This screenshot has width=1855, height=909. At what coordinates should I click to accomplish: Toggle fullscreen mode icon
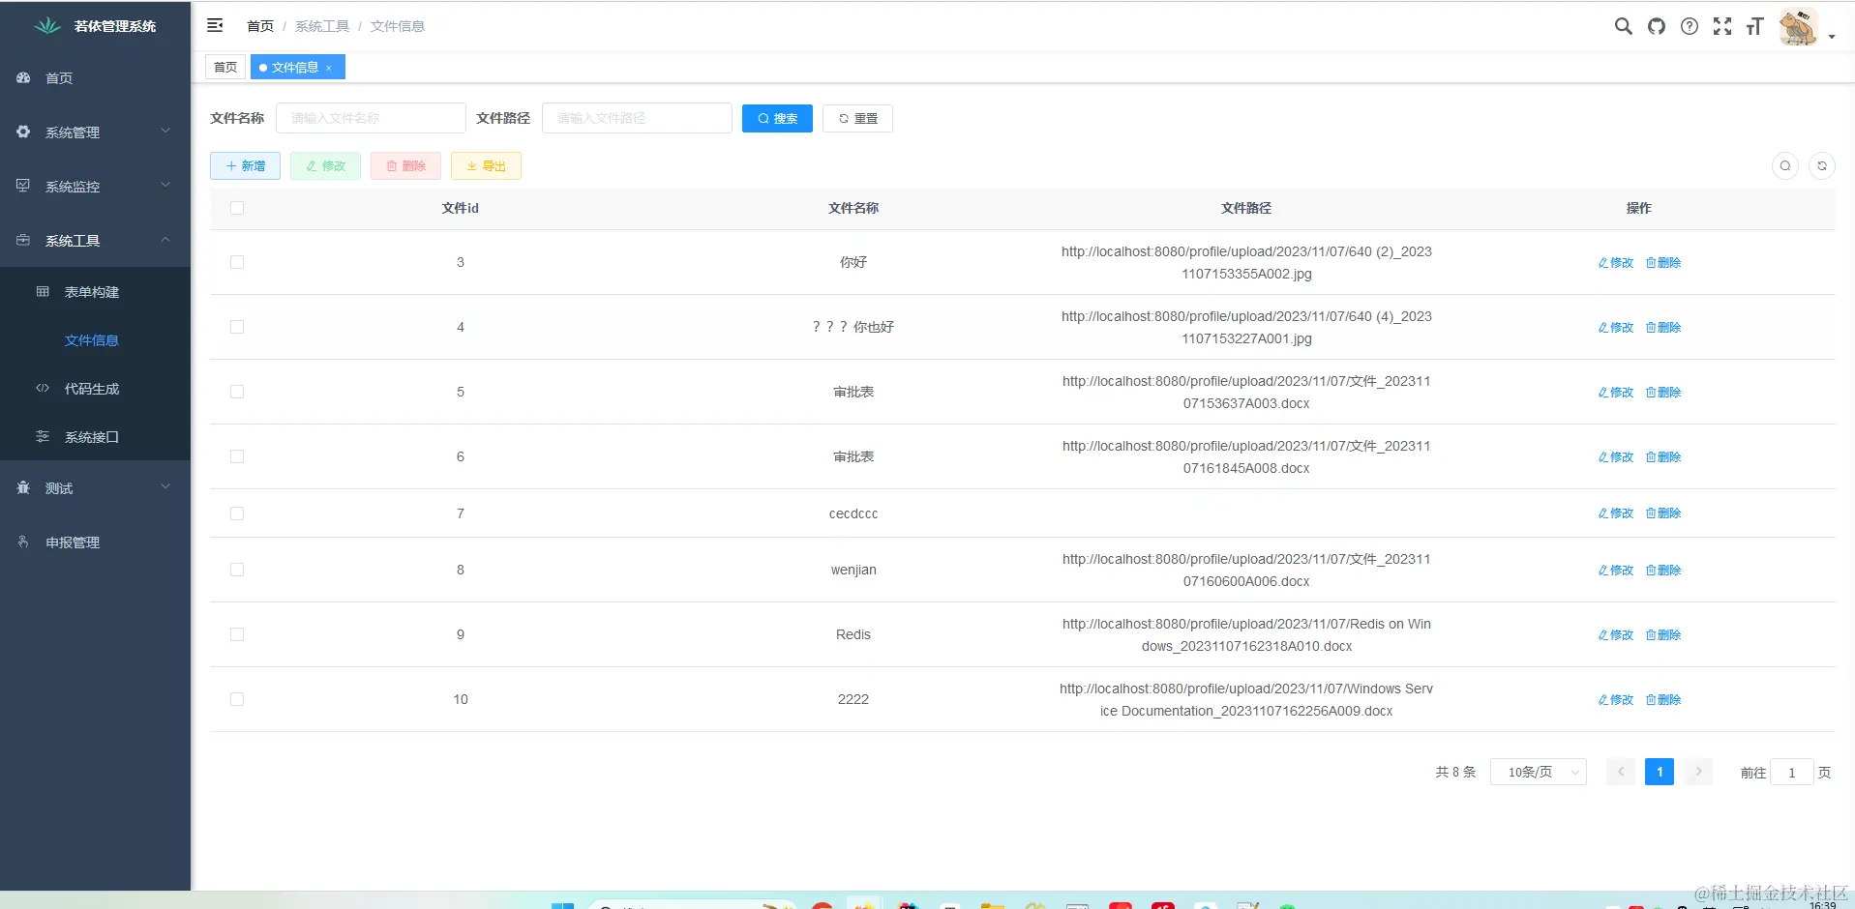pyautogui.click(x=1722, y=26)
